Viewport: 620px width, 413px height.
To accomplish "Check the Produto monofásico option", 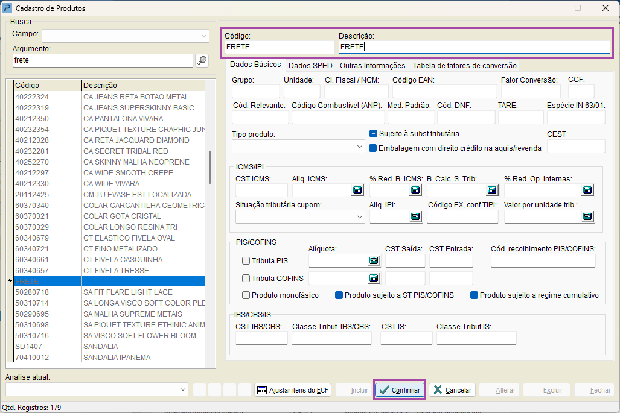I will pyautogui.click(x=246, y=295).
